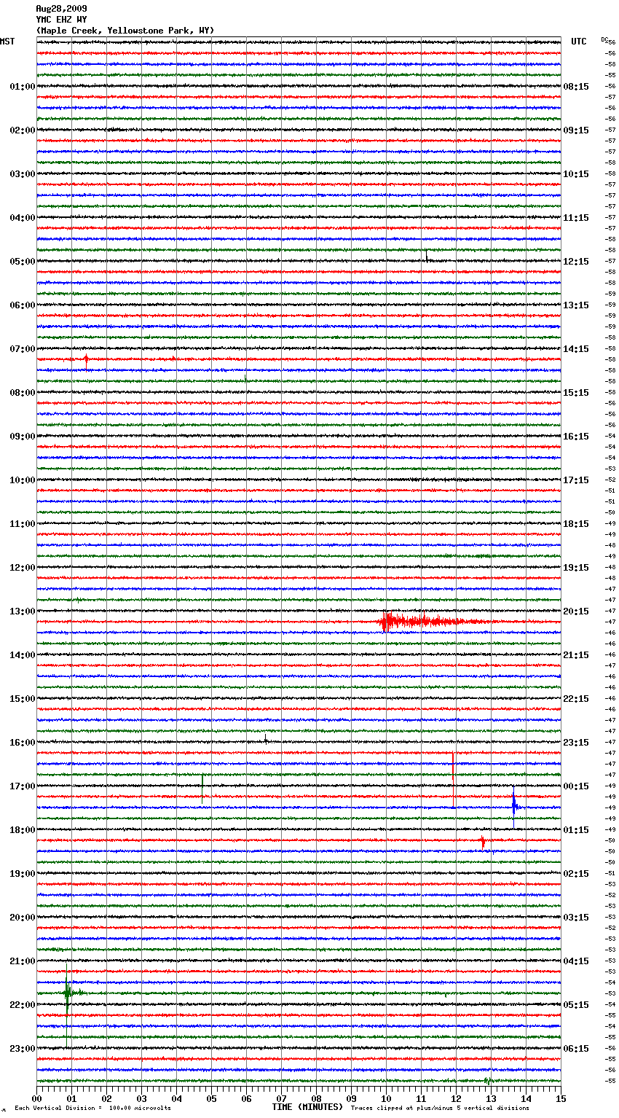Click the minute 15 tick label
The image size is (619, 1118).
(561, 1099)
